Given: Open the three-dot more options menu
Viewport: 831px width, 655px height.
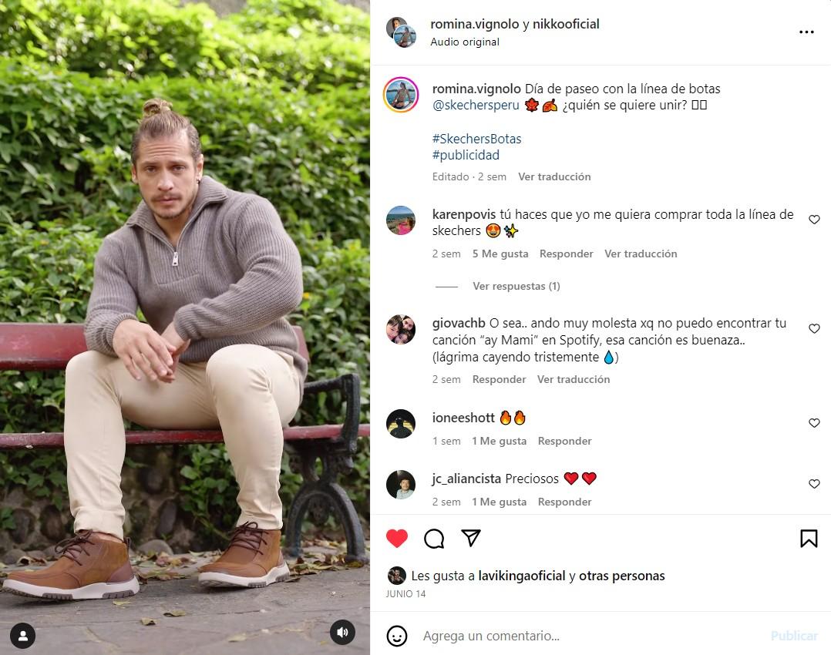Looking at the screenshot, I should tap(806, 32).
